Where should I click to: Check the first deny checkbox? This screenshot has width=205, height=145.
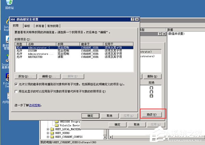click(151, 88)
